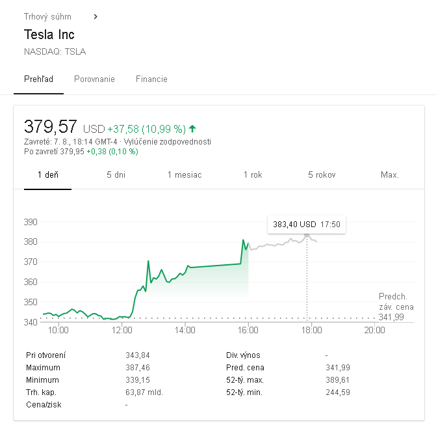
Task: Click the 12:00 label on time axis
Action: pos(122,330)
